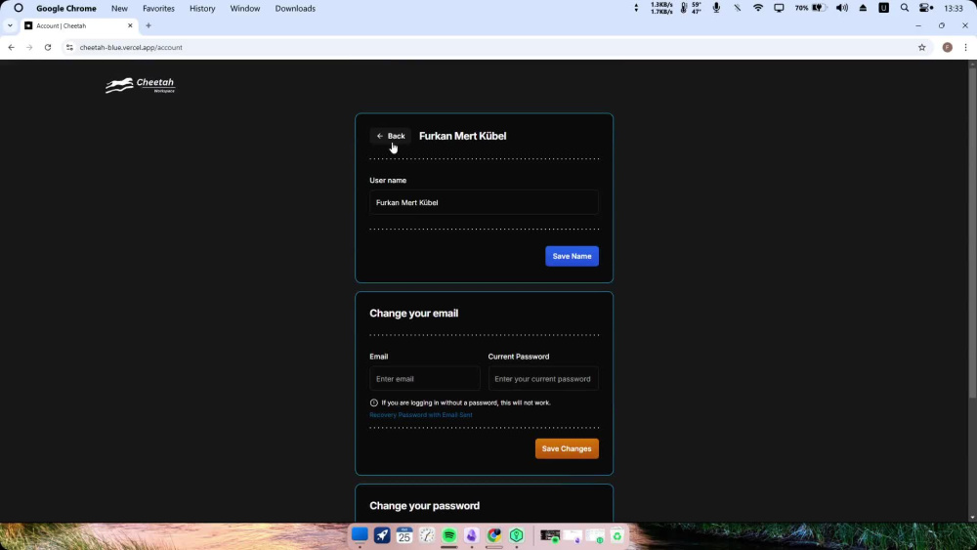Open the Calendar app in dock
977x550 pixels.
[404, 535]
